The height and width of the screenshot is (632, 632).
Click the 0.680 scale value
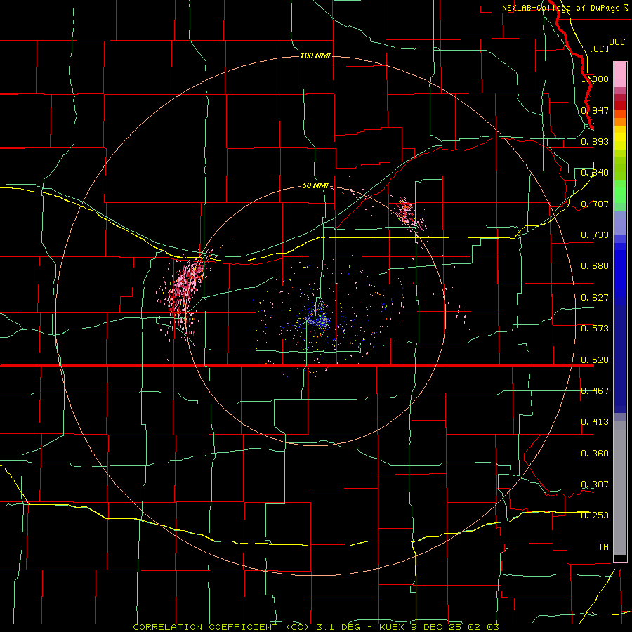click(x=595, y=266)
